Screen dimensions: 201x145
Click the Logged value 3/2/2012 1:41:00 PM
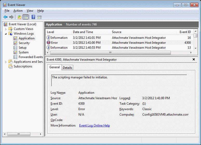tap(156, 98)
